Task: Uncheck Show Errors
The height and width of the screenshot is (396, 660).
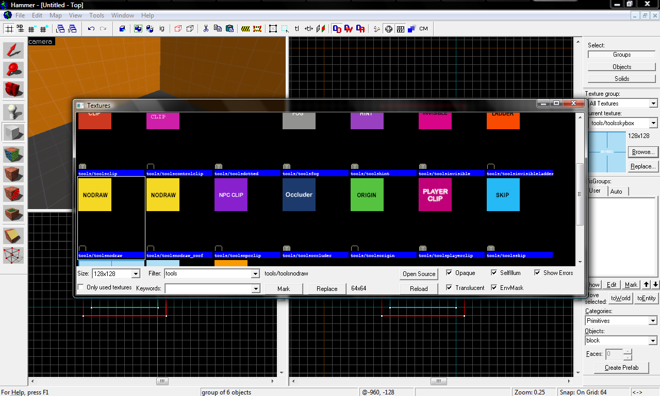Action: coord(538,273)
